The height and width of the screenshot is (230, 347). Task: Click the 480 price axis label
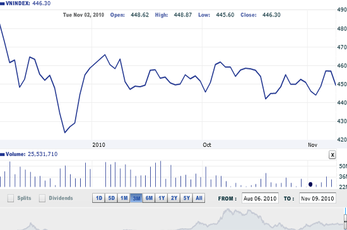point(342,28)
